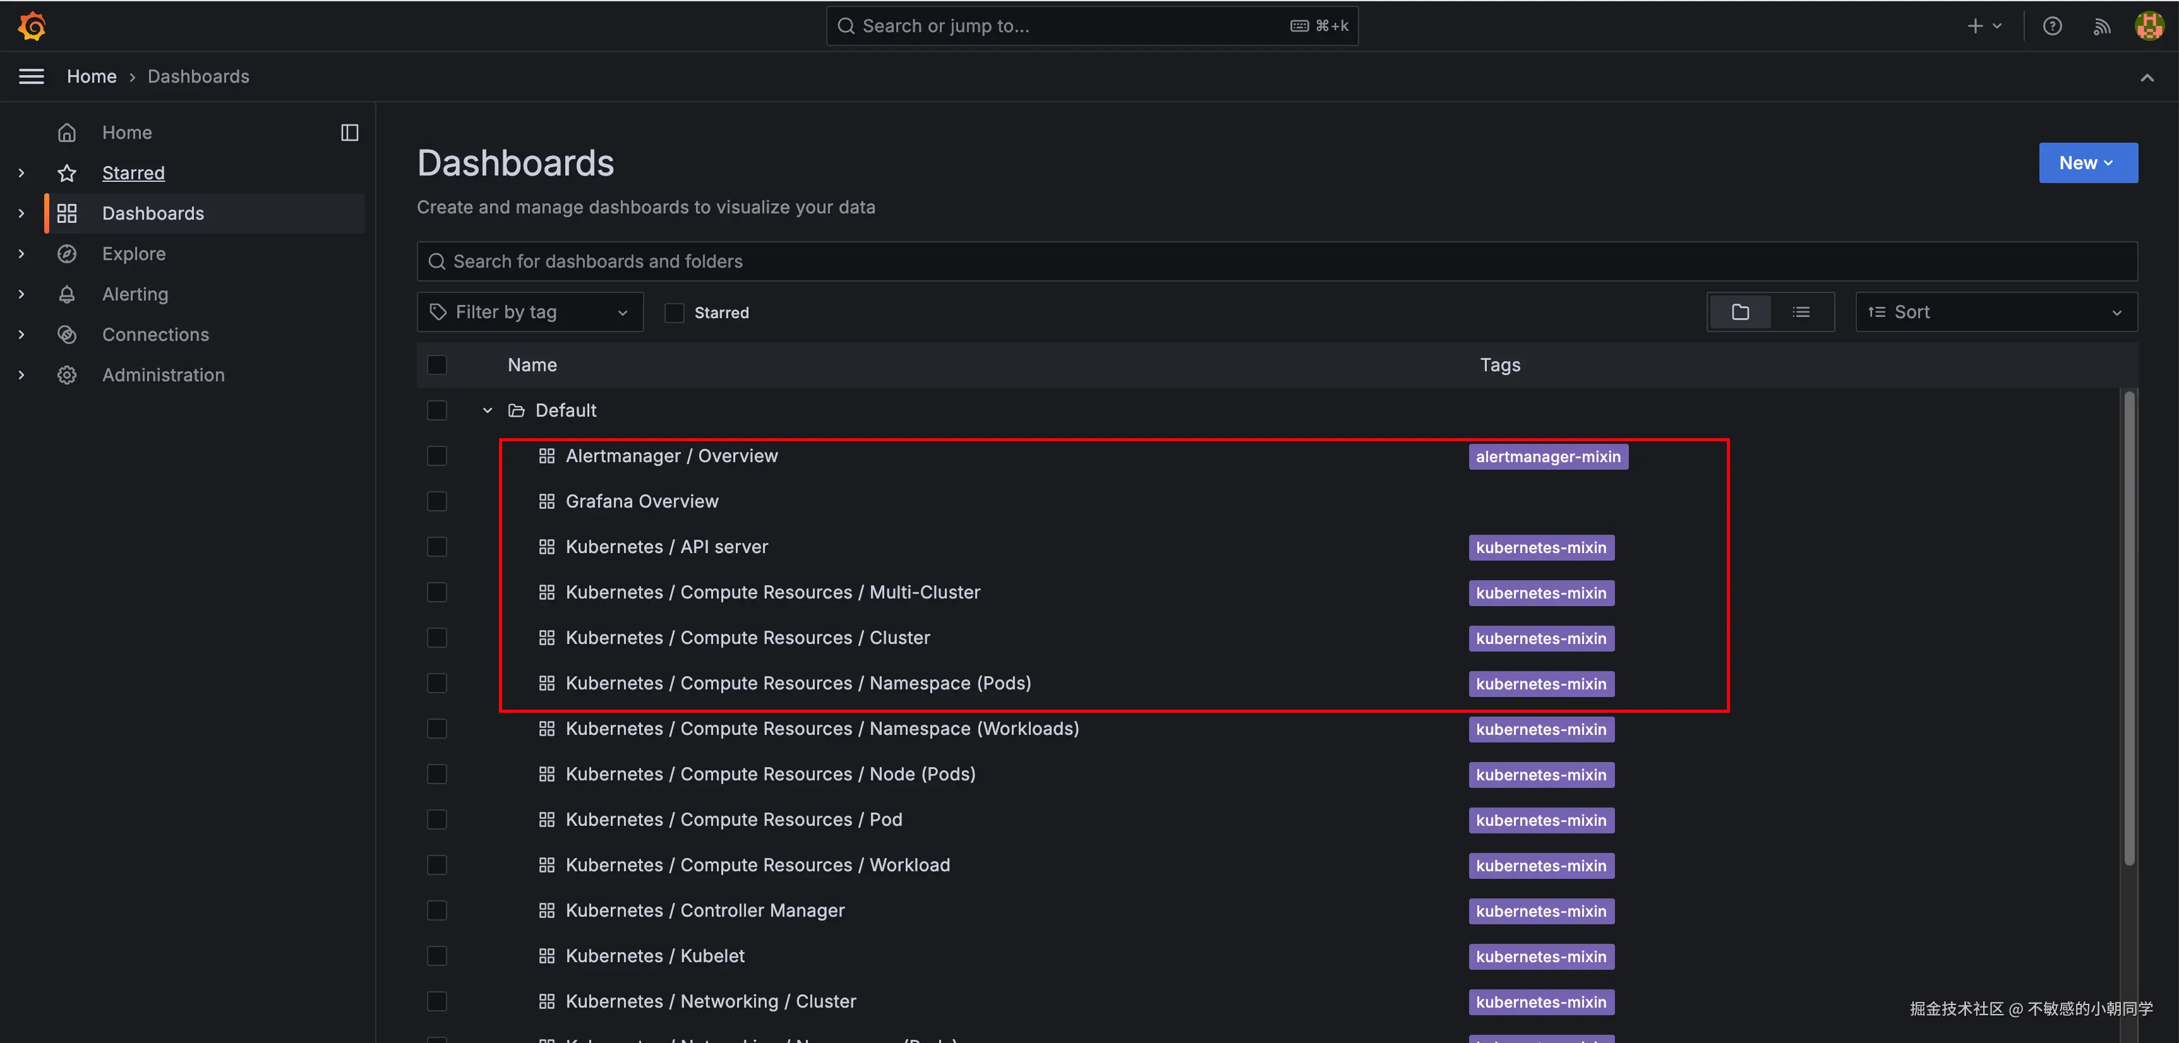The height and width of the screenshot is (1043, 2179).
Task: Toggle the hamburger menu icon
Action: point(32,76)
